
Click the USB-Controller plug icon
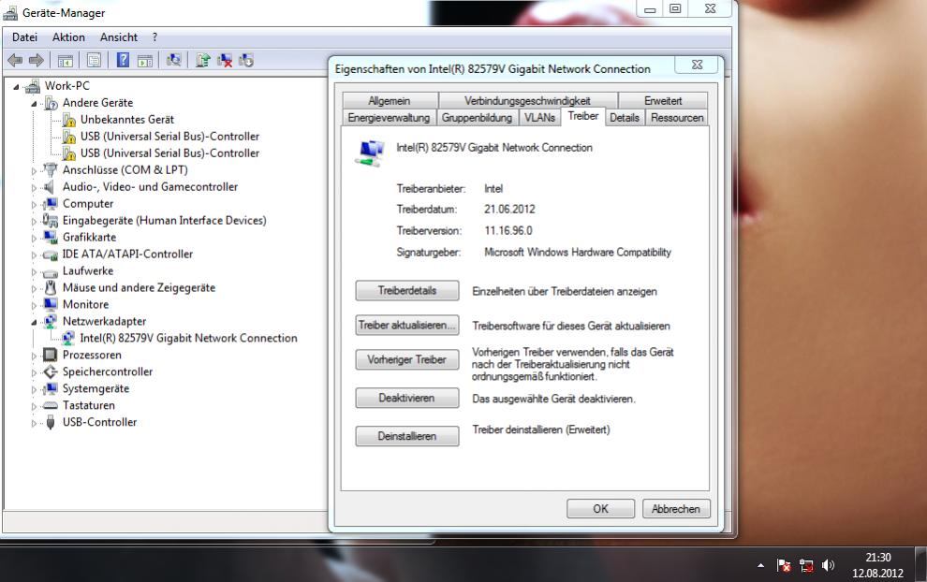point(51,422)
